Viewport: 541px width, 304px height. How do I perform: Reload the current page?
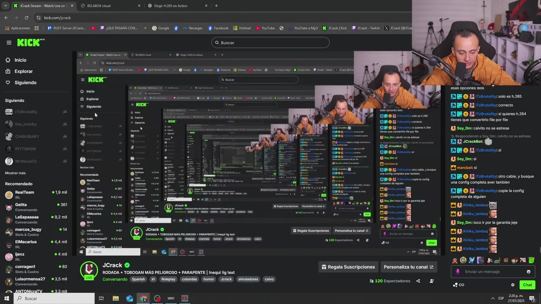[x=26, y=18]
